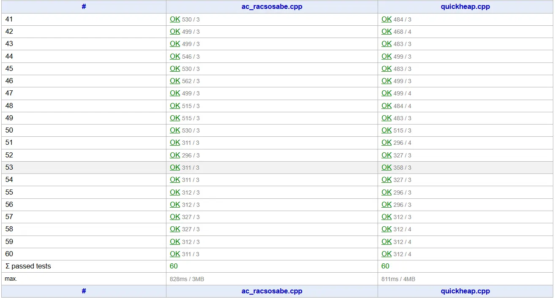Open test 60 OK link under ac_racsosabe.cpp
This screenshot has height=298, width=555.
[x=175, y=254]
